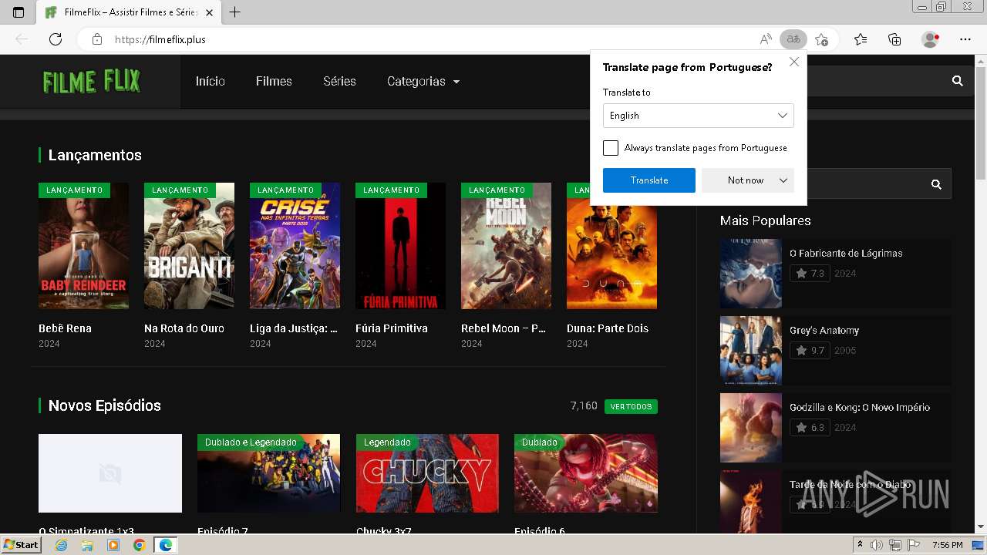
Task: Close the translate popup
Action: [794, 62]
